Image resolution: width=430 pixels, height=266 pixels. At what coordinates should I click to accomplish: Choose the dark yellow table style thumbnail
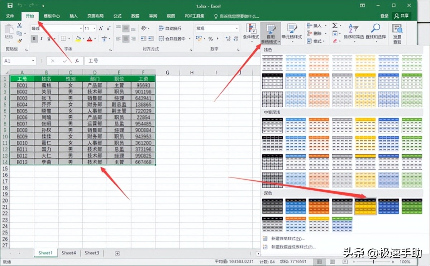coord(365,207)
